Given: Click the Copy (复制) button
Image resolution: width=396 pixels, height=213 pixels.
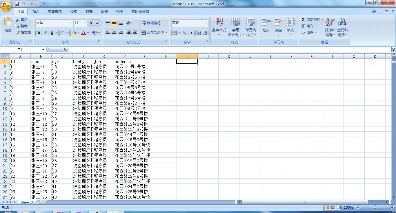Looking at the screenshot, I should (x=21, y=26).
